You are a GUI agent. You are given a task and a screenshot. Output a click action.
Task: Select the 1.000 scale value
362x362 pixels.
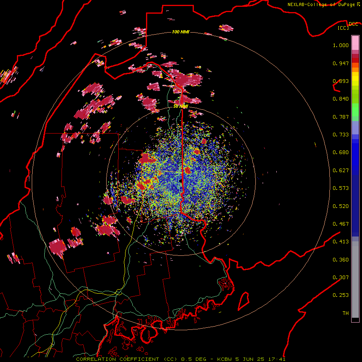point(341,45)
